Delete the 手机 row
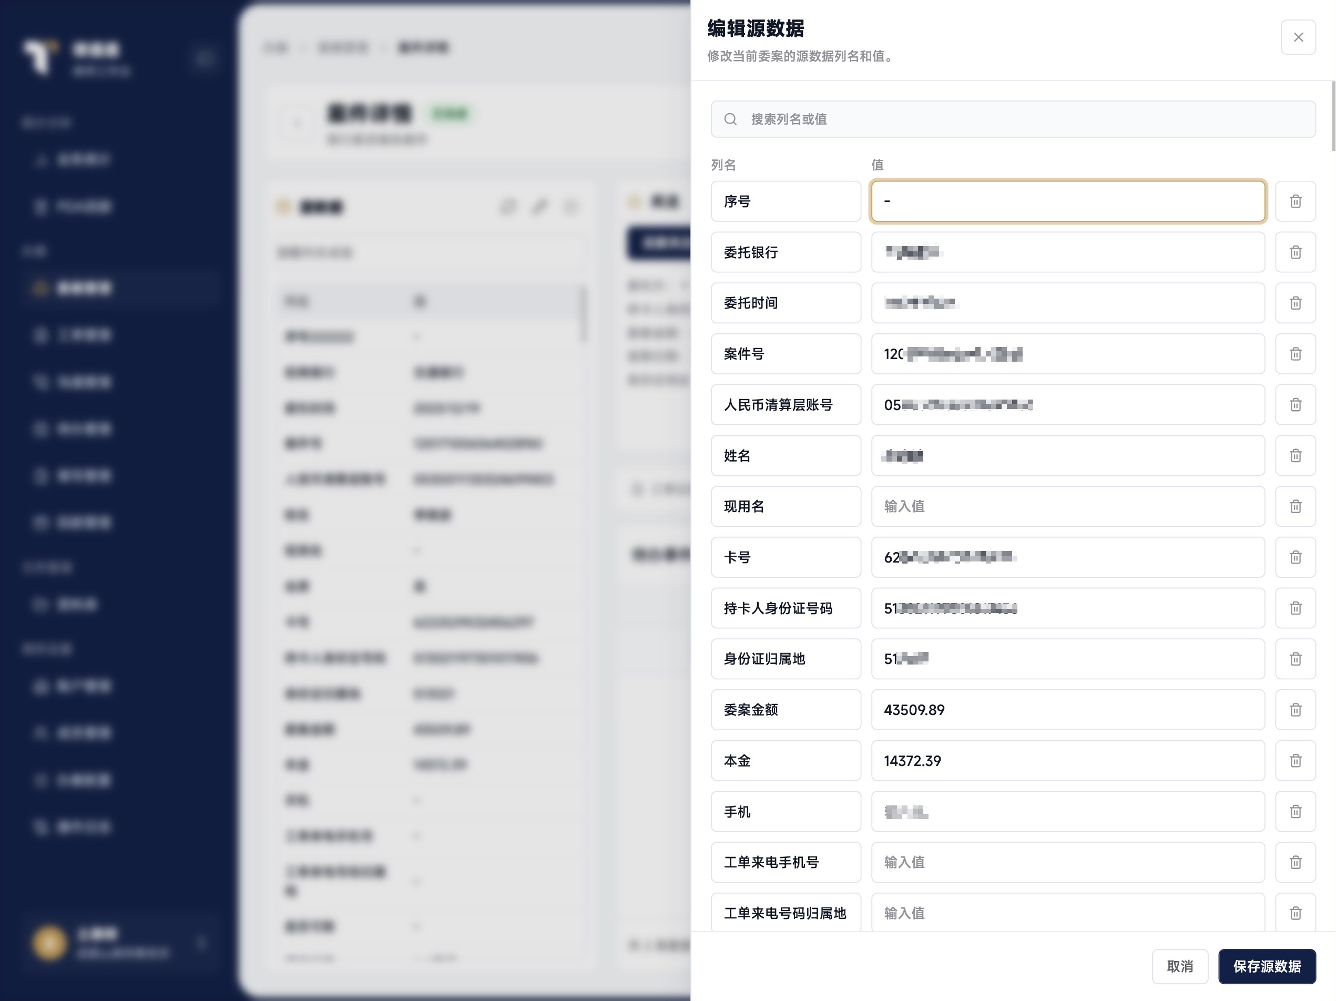1336x1001 pixels. 1295,811
